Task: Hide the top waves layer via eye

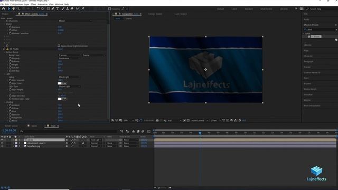Action: click(x=2, y=140)
